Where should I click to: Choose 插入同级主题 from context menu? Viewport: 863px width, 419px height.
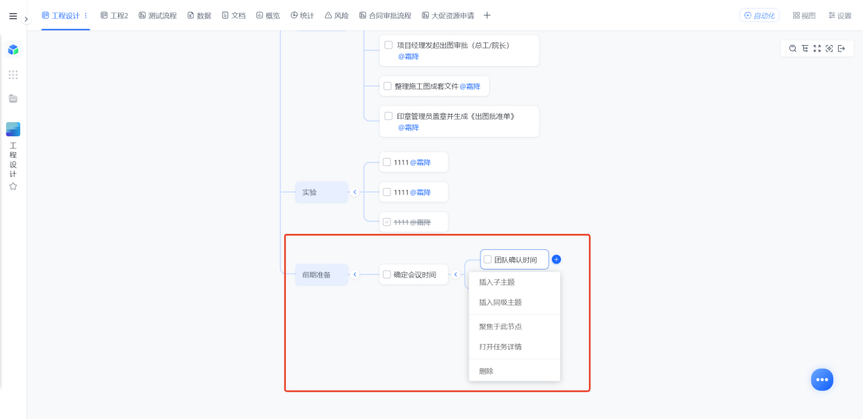tap(515, 303)
